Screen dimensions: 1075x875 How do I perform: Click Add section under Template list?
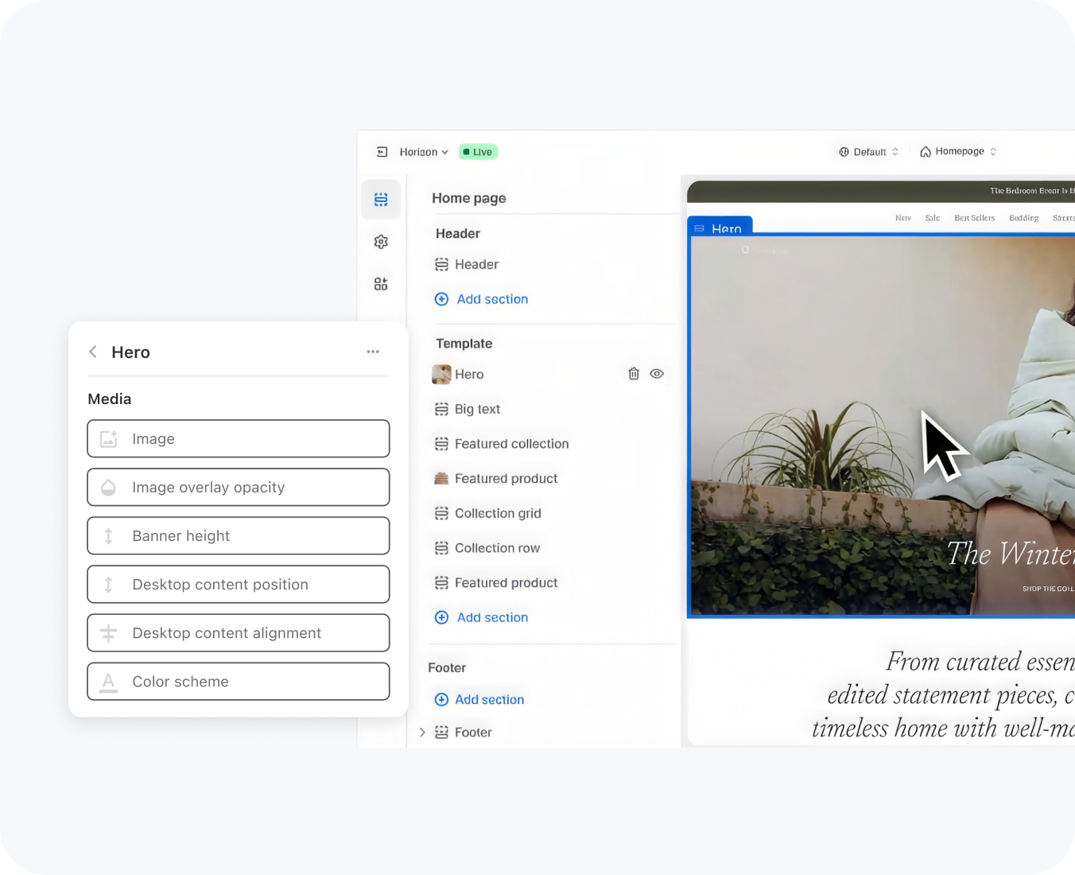tap(482, 617)
